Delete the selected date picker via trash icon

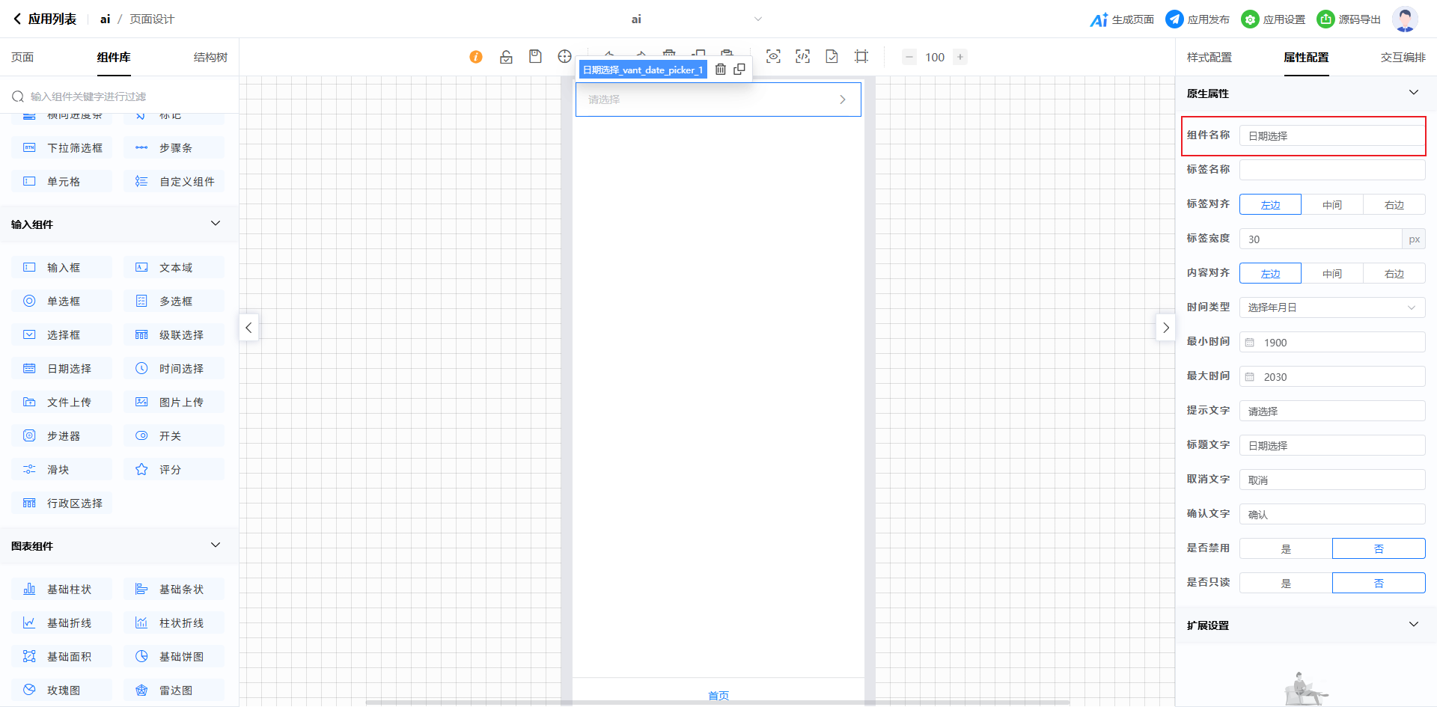[720, 70]
